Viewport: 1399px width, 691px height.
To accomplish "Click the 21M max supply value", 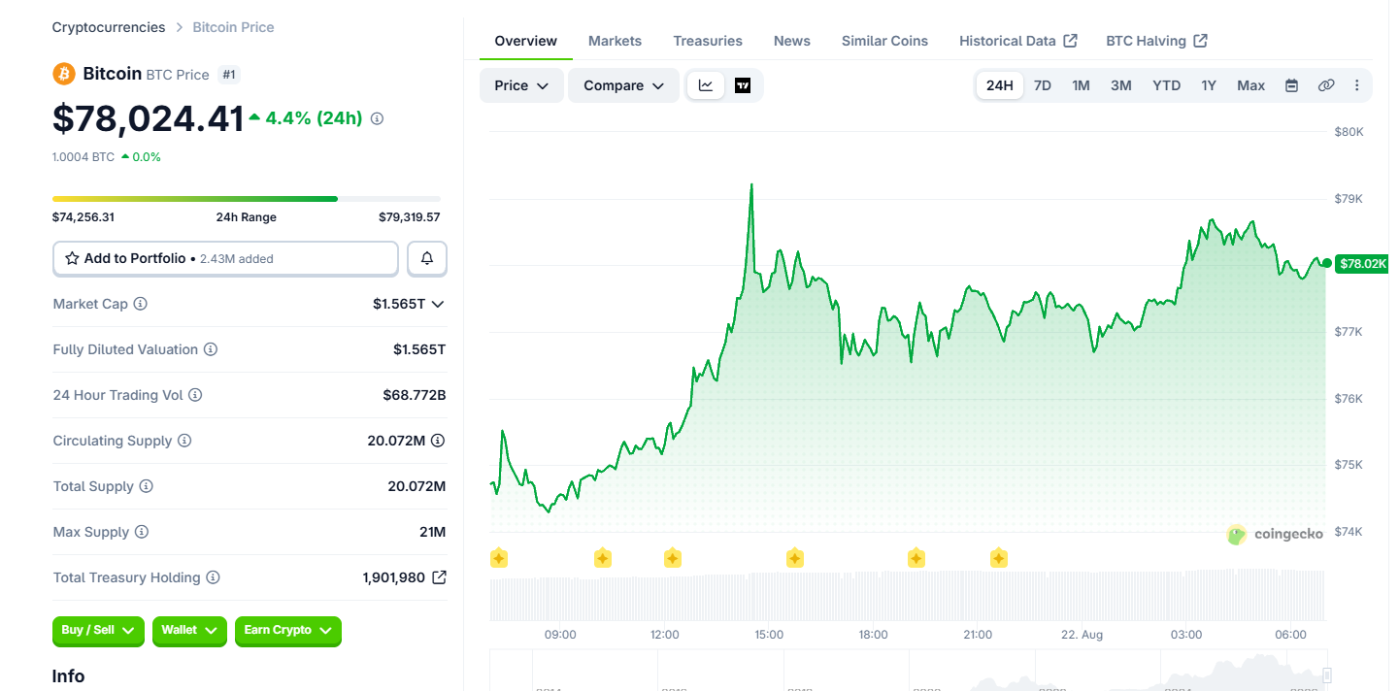I will tap(433, 532).
